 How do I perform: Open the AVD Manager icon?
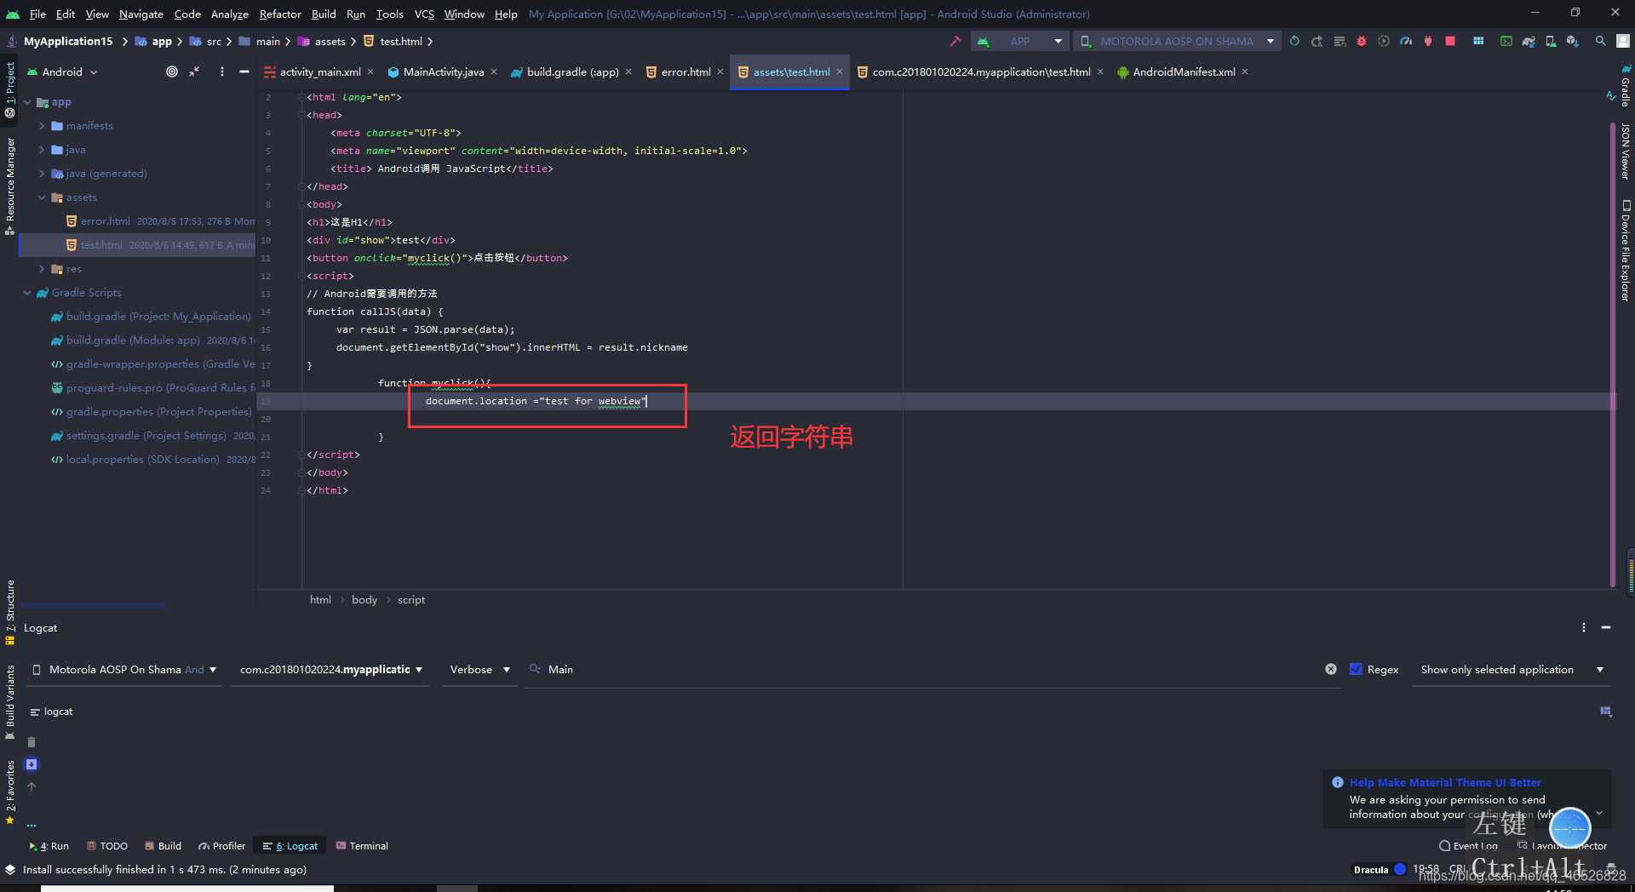click(x=1551, y=41)
